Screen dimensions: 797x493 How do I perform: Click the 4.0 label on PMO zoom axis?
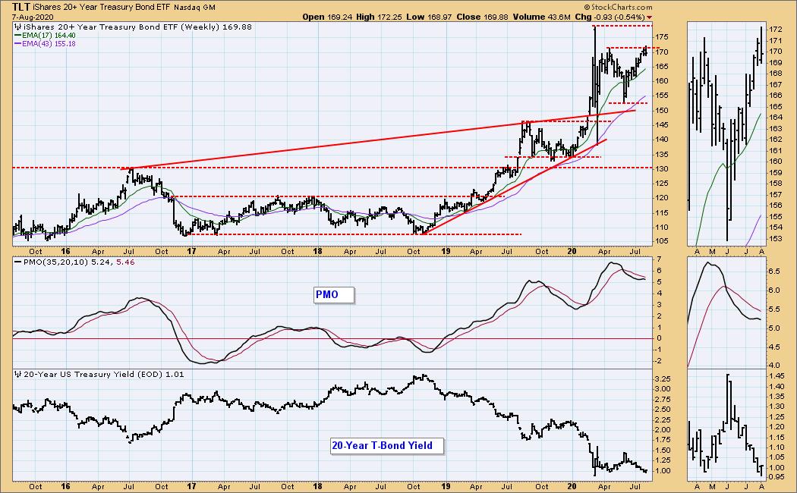(774, 365)
